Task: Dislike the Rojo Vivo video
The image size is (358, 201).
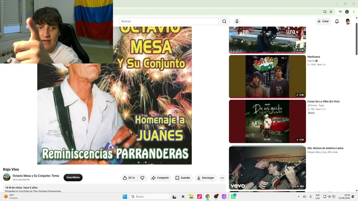Action: coord(142,178)
